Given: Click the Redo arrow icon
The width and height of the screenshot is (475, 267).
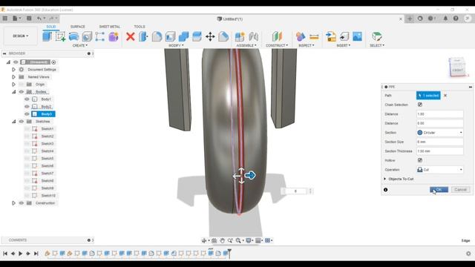Looking at the screenshot, I should [51, 19].
